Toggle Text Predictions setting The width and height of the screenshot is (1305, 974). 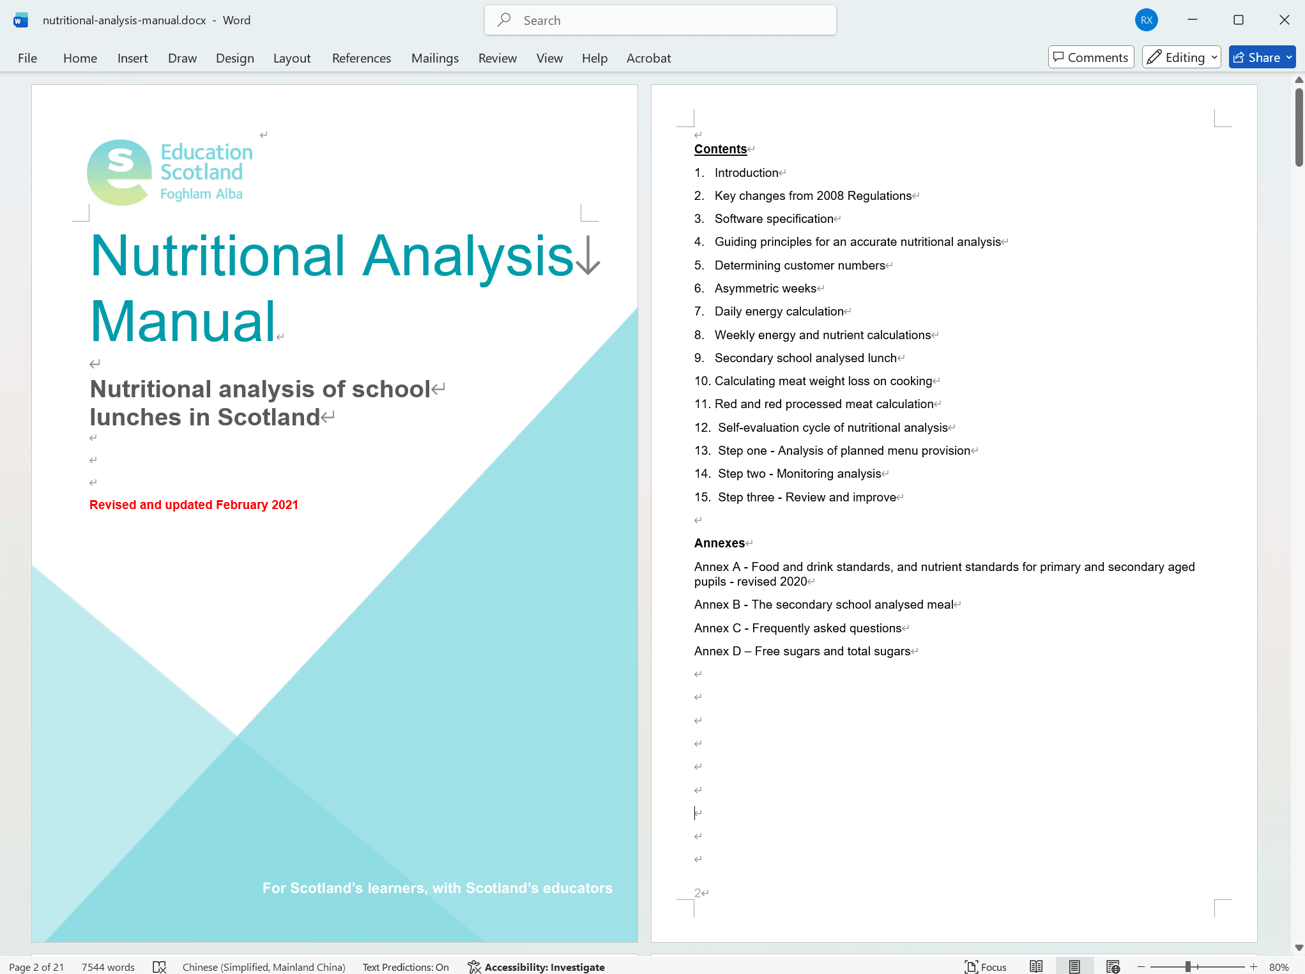(x=406, y=967)
